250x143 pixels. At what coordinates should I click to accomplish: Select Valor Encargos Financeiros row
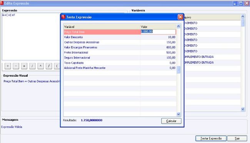coord(120,48)
